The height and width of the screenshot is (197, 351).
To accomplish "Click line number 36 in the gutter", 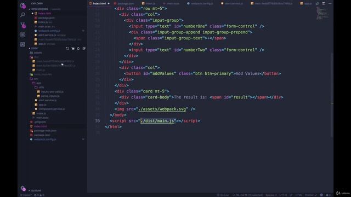I will point(98,121).
